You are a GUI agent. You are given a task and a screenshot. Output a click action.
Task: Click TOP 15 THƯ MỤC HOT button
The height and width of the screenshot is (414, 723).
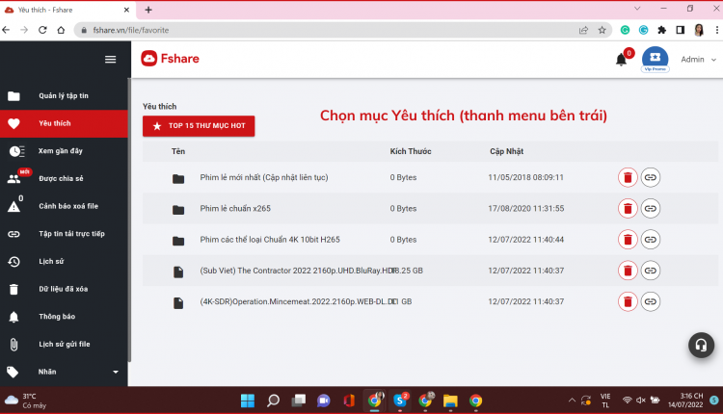199,126
